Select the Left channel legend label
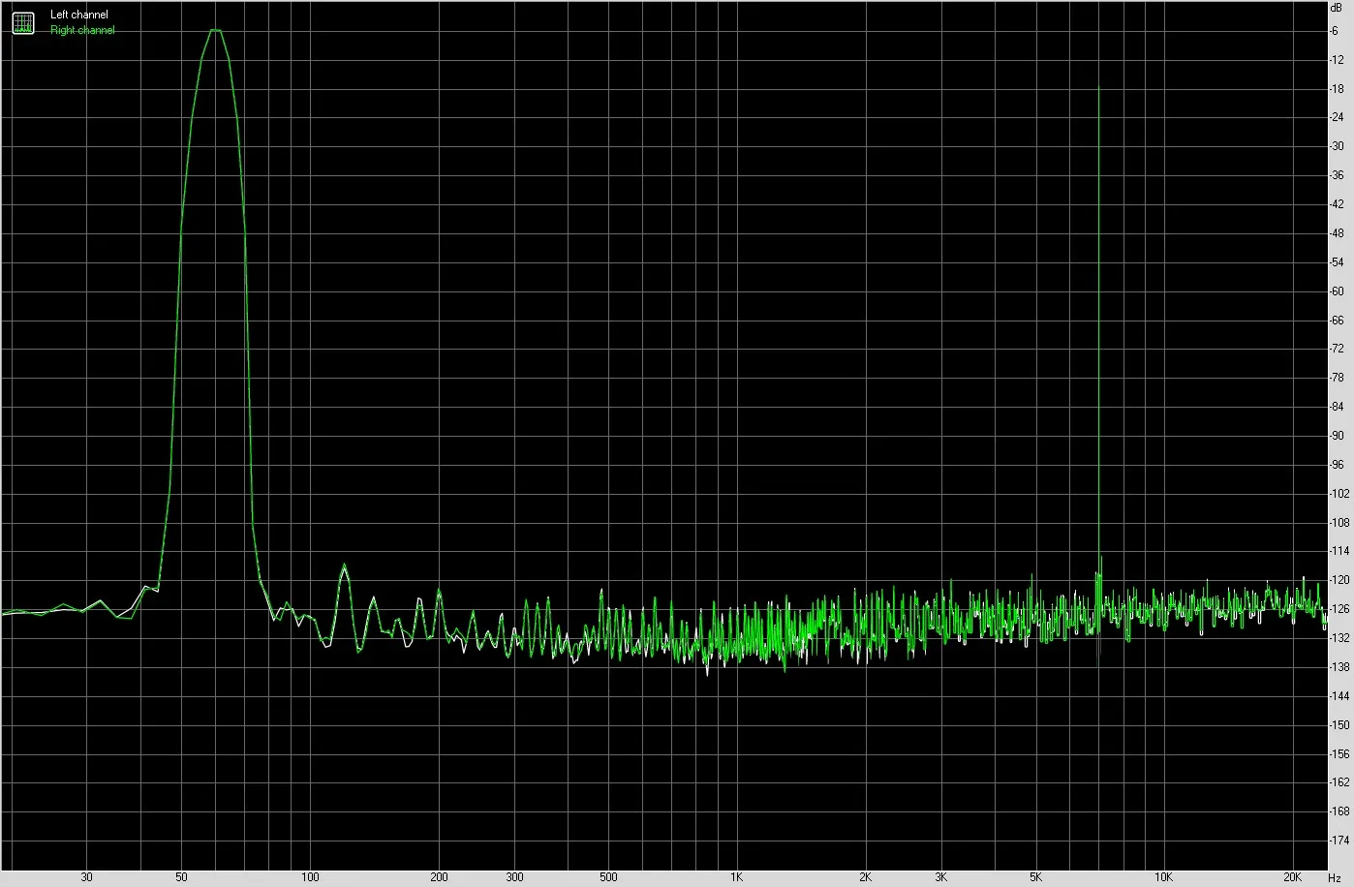Viewport: 1354px width, 887px height. [79, 15]
